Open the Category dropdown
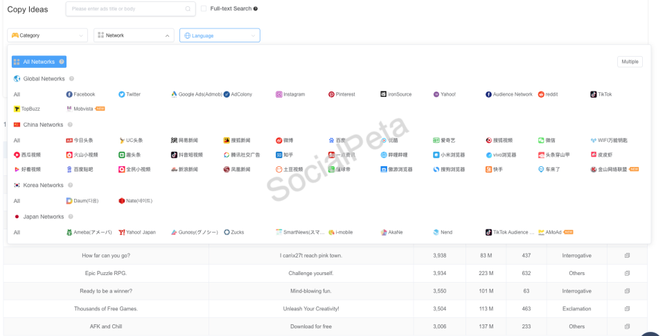665x336 pixels. pyautogui.click(x=48, y=35)
